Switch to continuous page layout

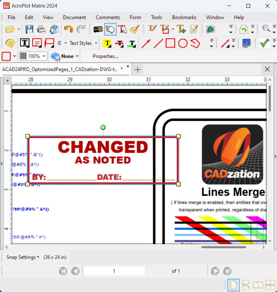[x=246, y=285]
